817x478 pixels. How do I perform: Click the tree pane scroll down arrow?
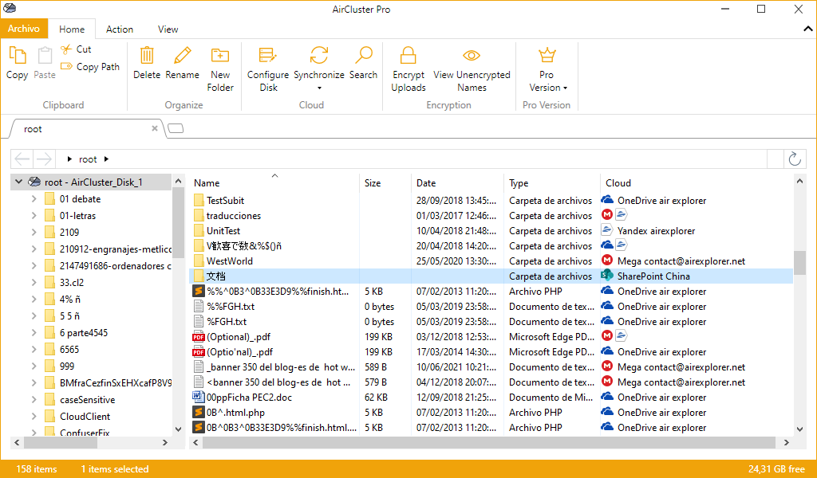pyautogui.click(x=178, y=429)
